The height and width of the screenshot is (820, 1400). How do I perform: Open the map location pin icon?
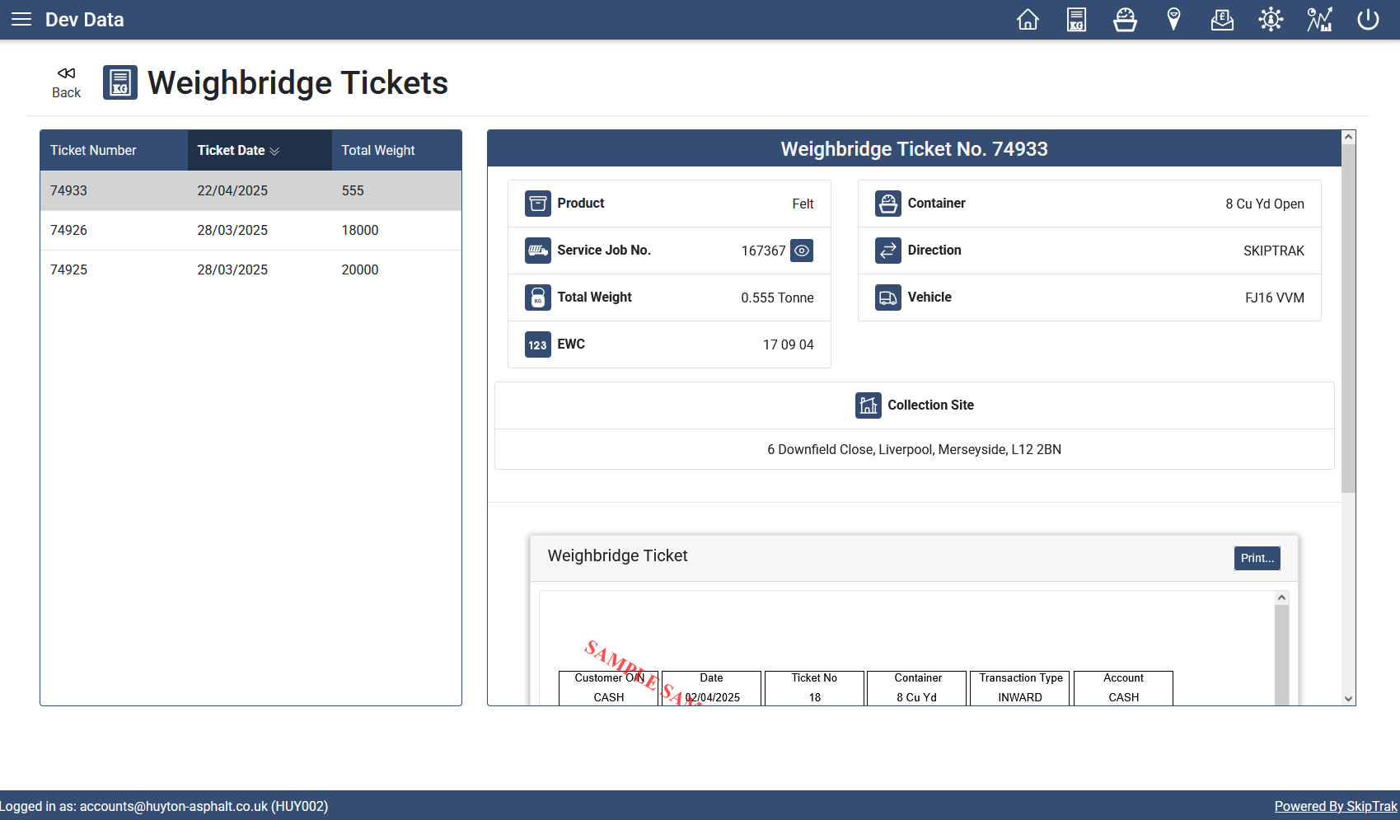click(1173, 19)
